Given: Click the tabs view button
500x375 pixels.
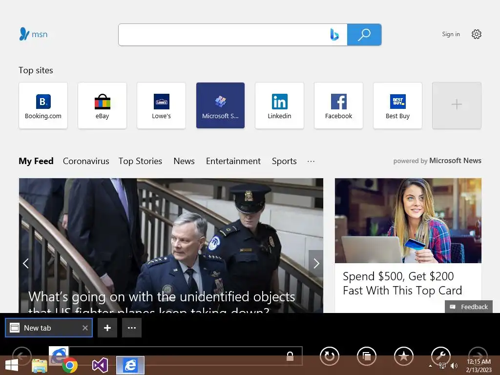Looking at the screenshot, I should pyautogui.click(x=367, y=356).
